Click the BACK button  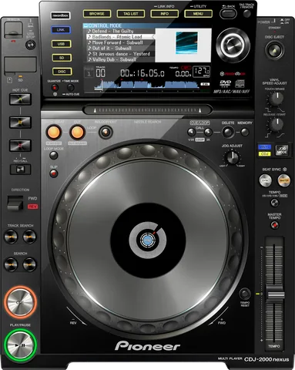(228, 14)
